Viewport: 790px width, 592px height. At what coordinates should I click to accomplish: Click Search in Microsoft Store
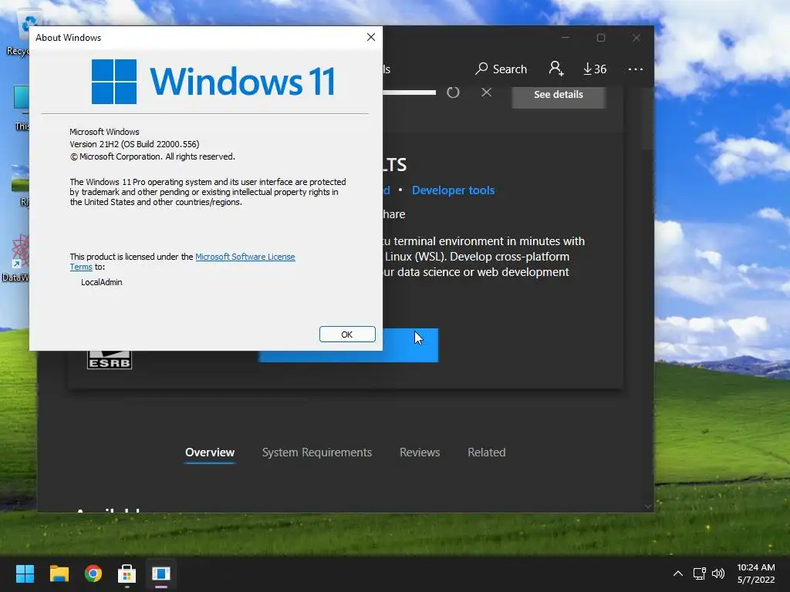click(x=501, y=69)
